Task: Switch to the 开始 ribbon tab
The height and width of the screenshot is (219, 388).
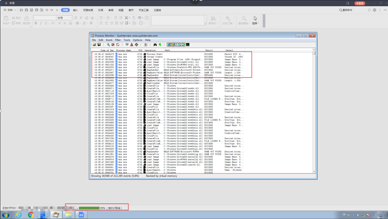Action: pyautogui.click(x=65, y=10)
